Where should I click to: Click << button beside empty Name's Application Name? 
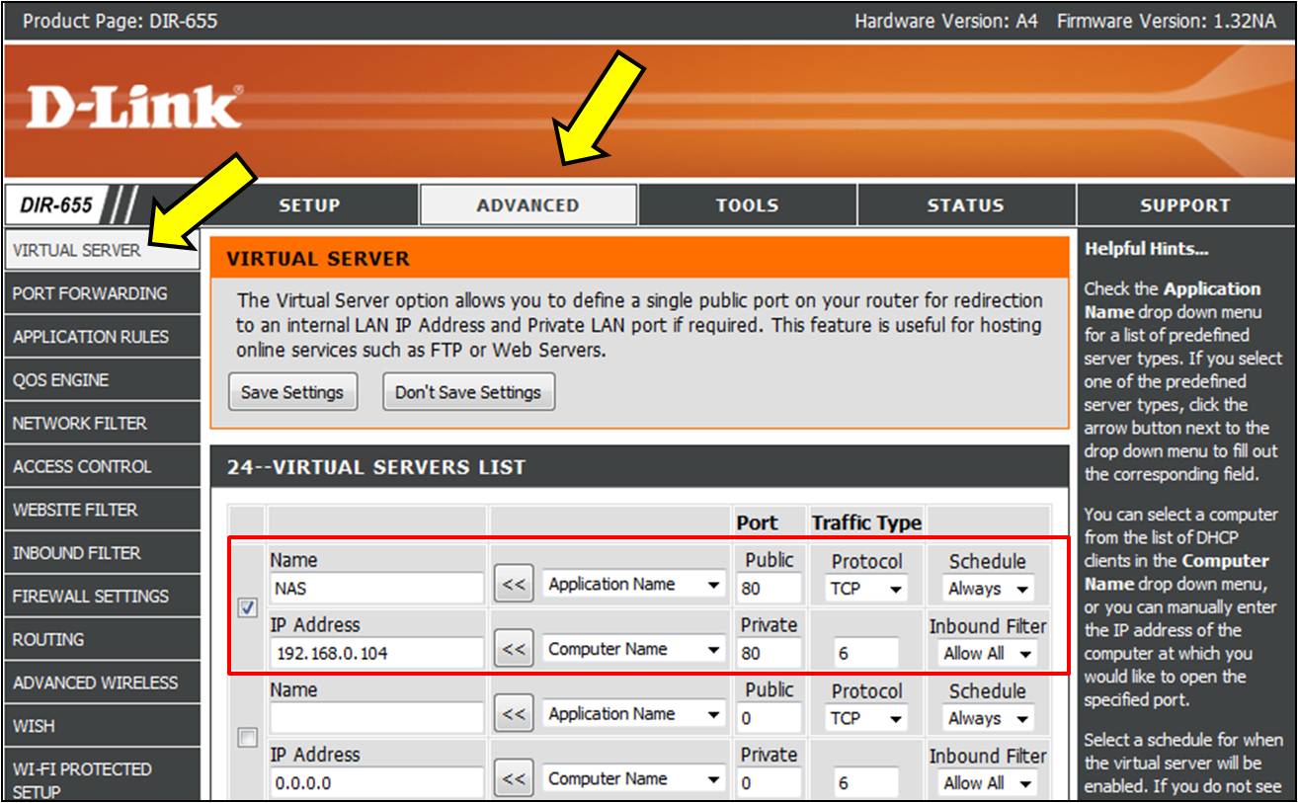(514, 714)
